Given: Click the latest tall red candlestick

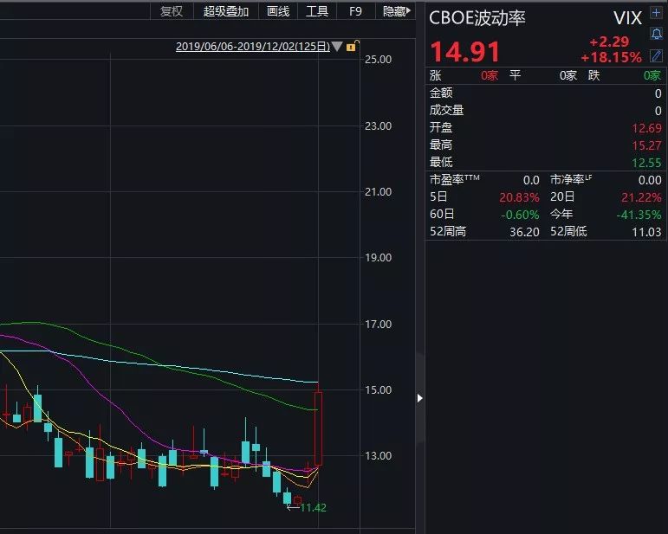Looking at the screenshot, I should tap(318, 428).
